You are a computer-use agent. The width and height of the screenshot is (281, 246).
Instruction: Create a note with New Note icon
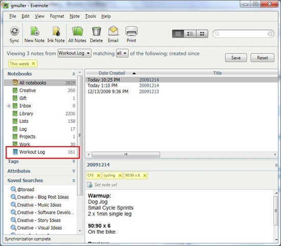[x=34, y=34]
